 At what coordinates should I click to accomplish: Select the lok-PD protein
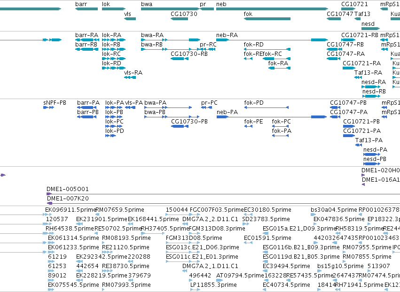[x=110, y=136]
